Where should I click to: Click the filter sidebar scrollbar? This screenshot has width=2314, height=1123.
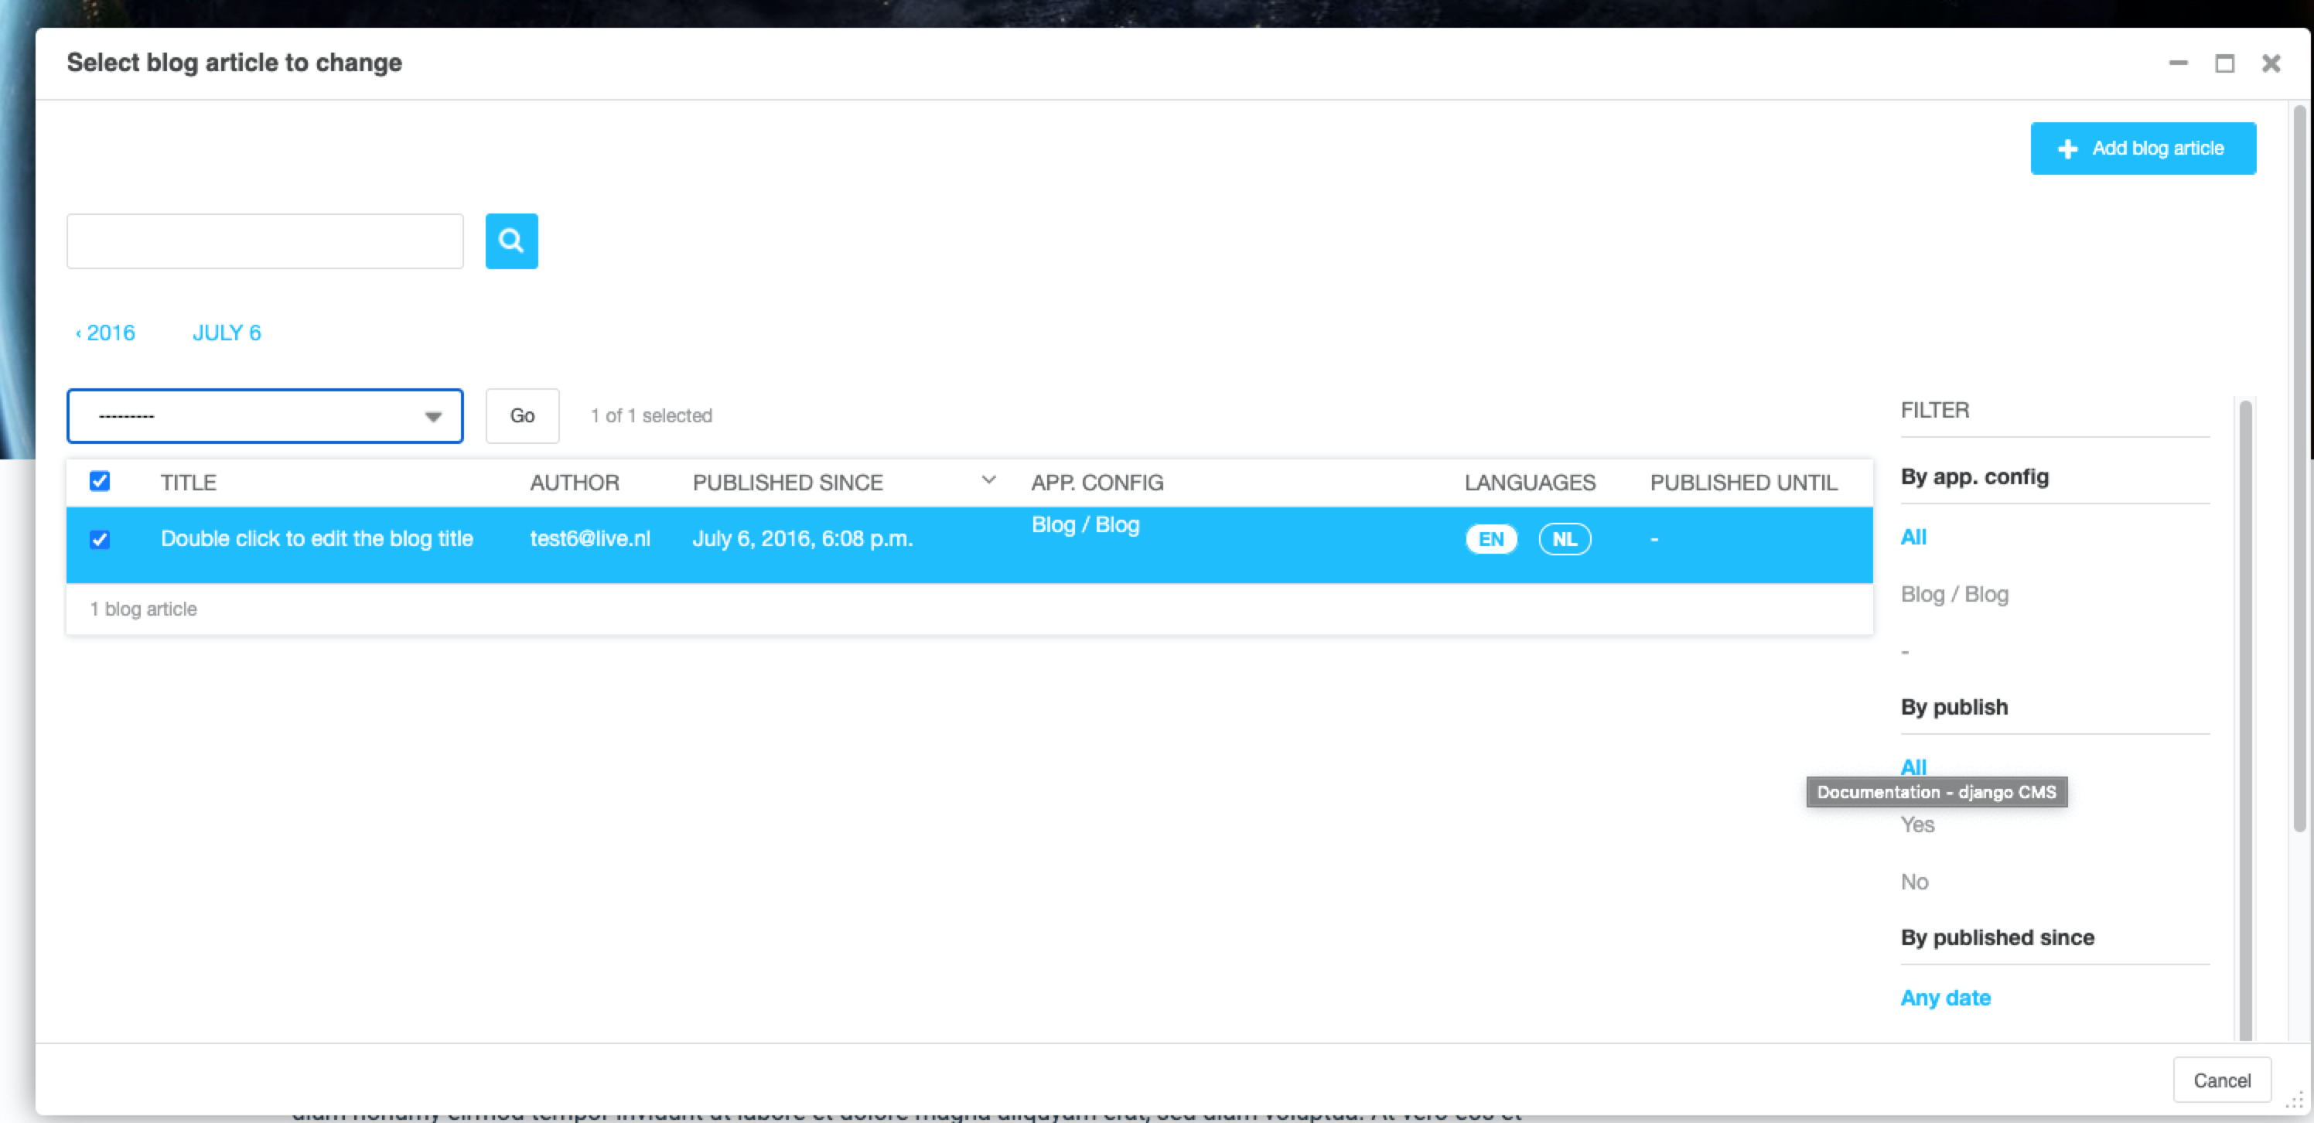2245,719
